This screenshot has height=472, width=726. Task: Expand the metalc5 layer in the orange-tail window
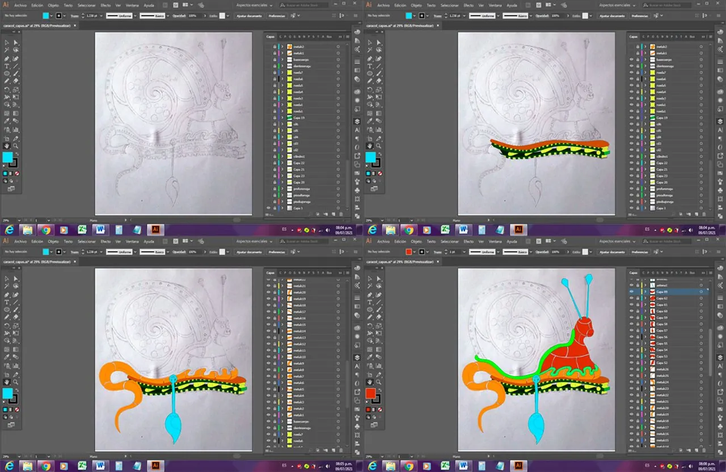point(282,389)
